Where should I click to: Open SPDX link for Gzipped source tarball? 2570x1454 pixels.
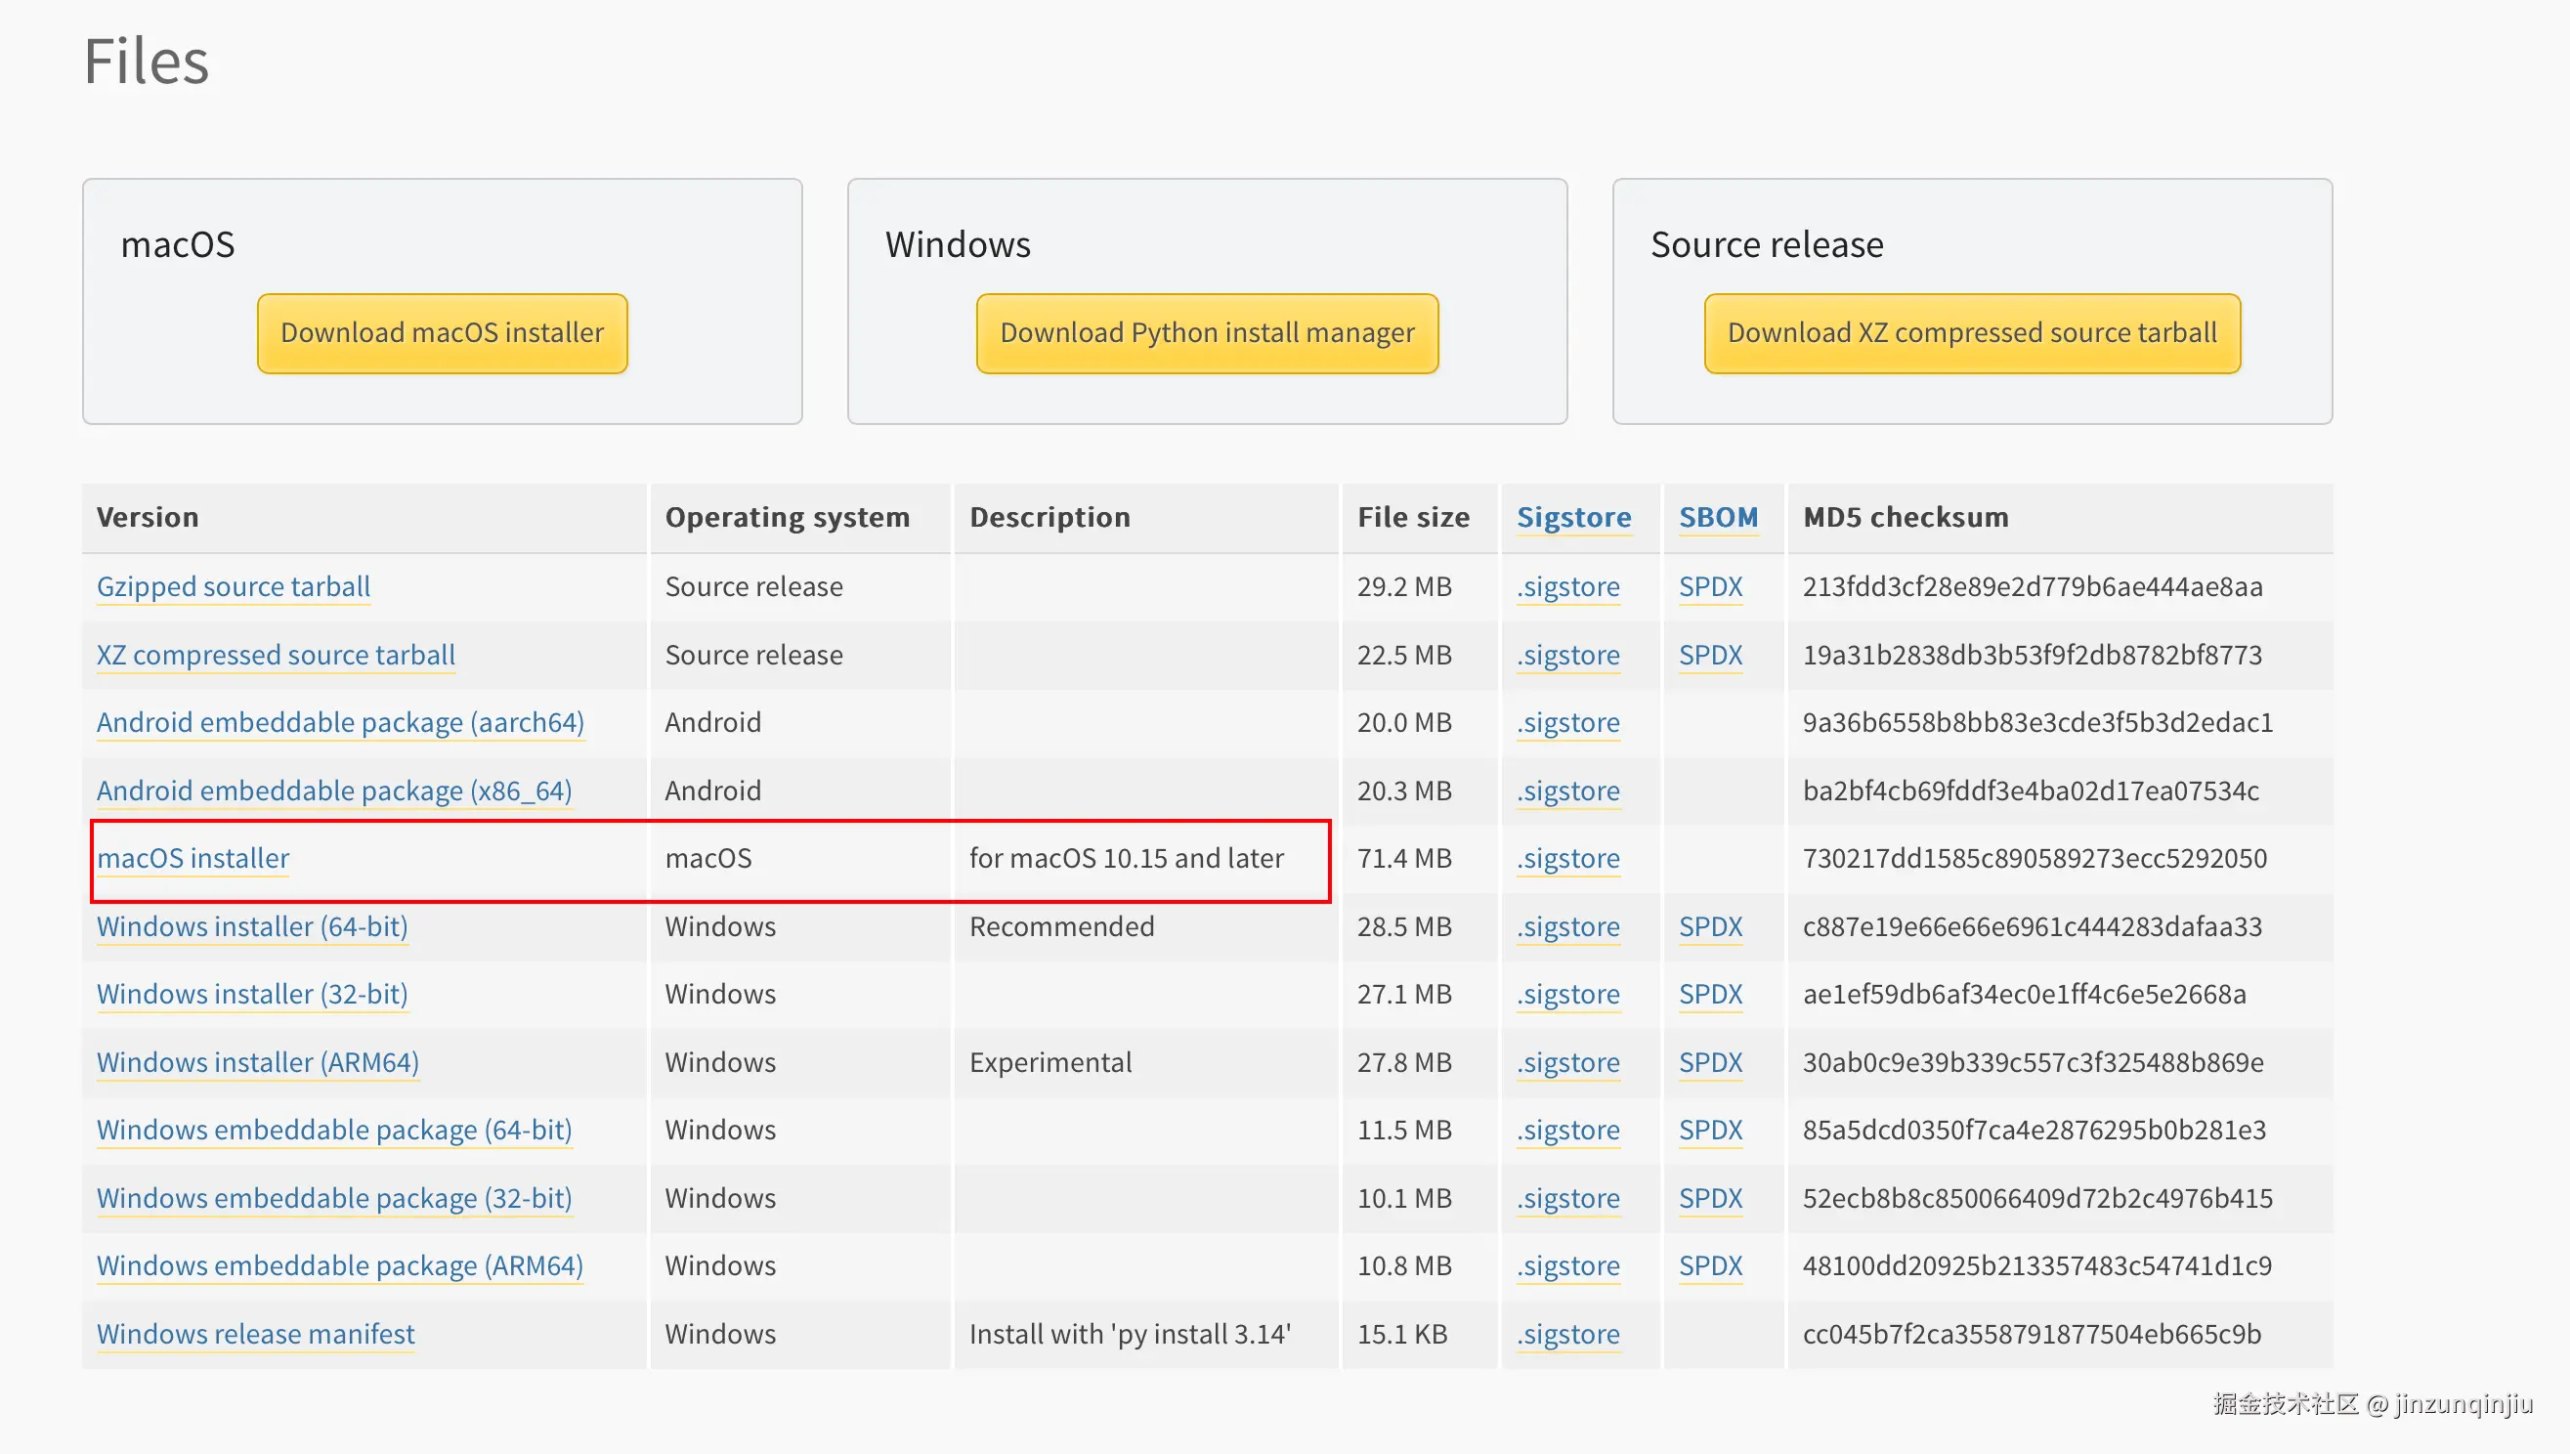coord(1709,586)
